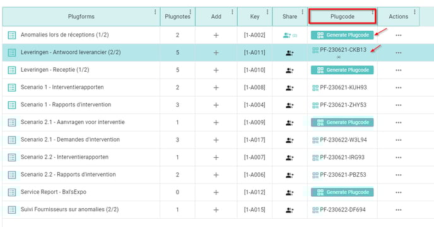The width and height of the screenshot is (434, 227).
Task: Open Share column options menu
Action: 302,12
